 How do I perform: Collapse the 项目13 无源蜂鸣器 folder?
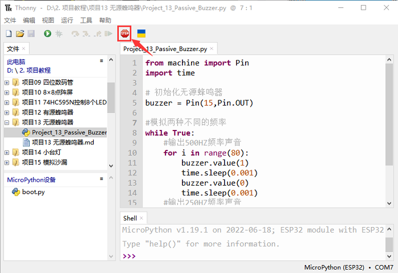(7, 122)
